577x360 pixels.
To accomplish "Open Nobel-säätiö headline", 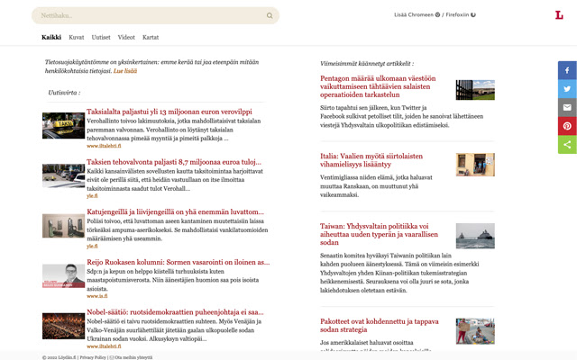I will [x=175, y=312].
